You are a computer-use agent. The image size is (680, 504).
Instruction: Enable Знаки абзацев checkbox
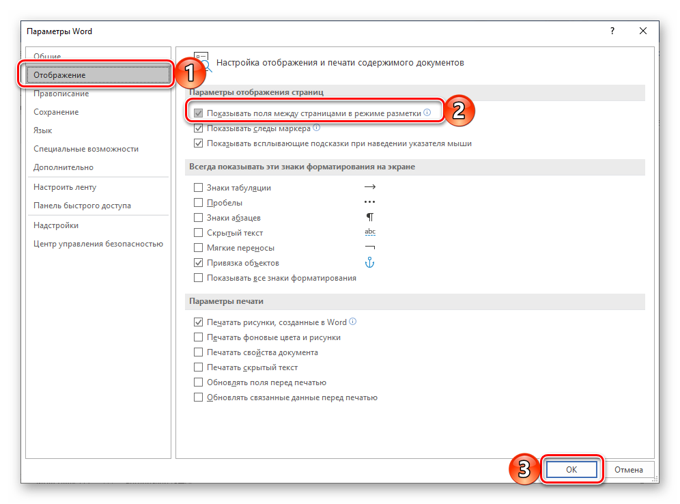pos(198,218)
